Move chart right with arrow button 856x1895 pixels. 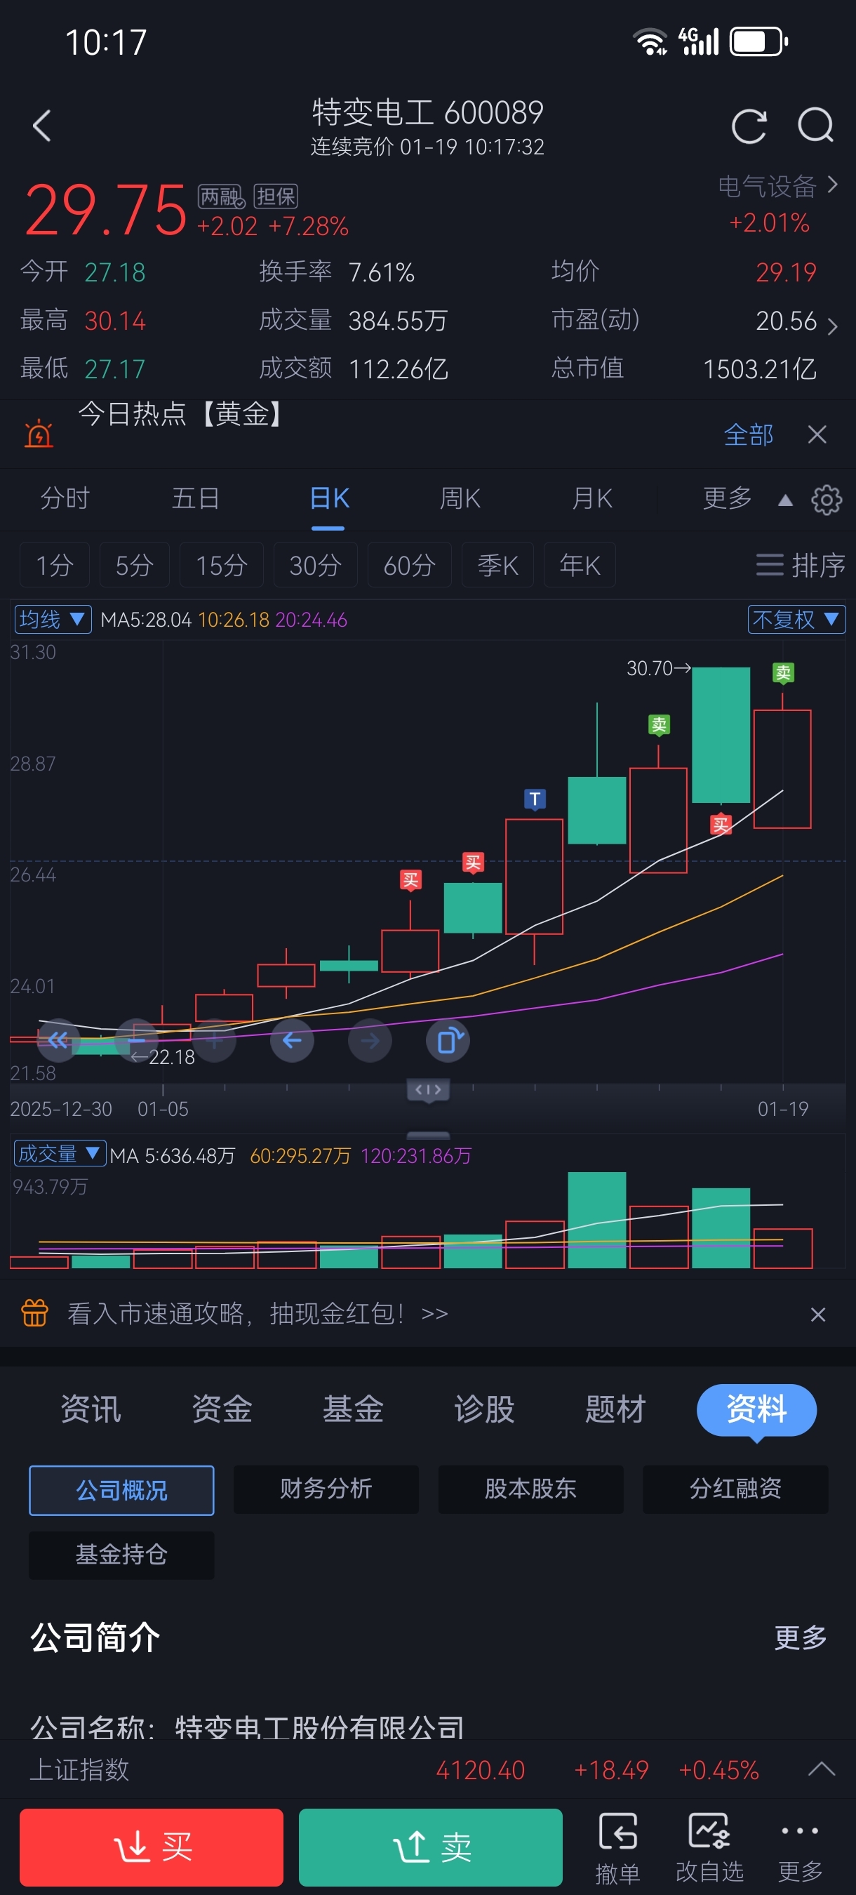pyautogui.click(x=370, y=1040)
